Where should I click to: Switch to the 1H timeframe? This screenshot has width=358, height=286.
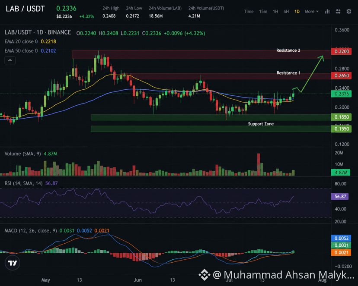click(275, 11)
